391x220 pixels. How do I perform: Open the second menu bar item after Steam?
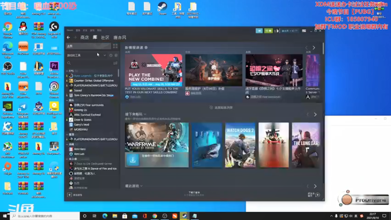(78, 30)
